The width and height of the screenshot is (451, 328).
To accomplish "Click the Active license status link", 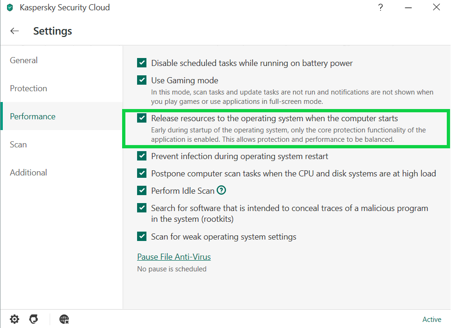I will point(432,320).
